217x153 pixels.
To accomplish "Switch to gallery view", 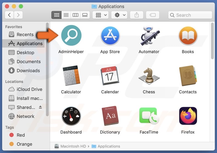I will 85,15.
